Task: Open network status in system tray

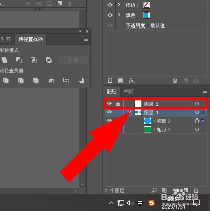Action: click(x=121, y=203)
